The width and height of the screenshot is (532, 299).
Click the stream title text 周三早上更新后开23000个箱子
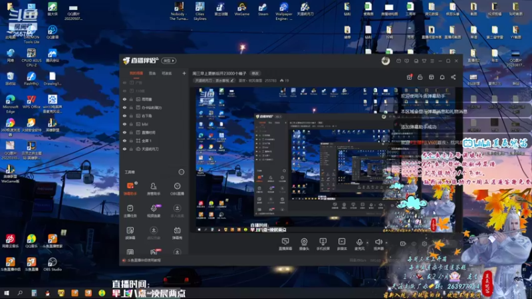(x=219, y=74)
